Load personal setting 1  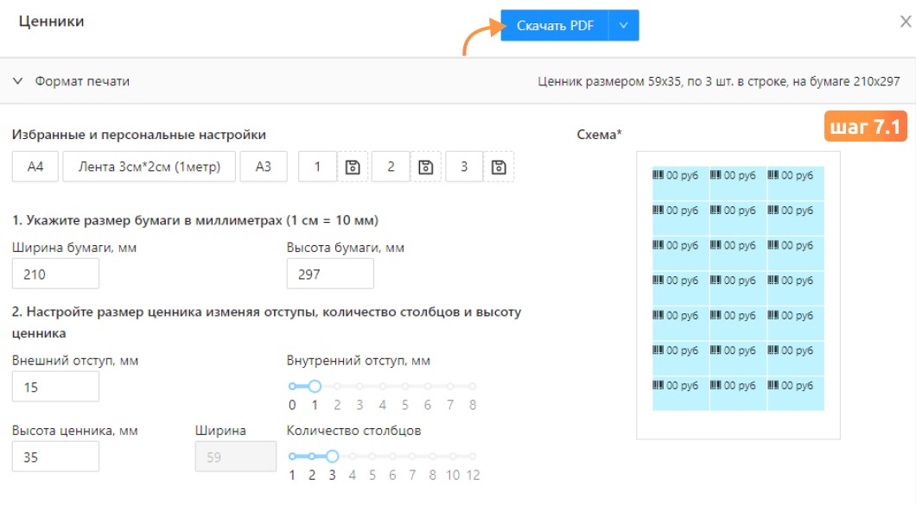point(317,167)
